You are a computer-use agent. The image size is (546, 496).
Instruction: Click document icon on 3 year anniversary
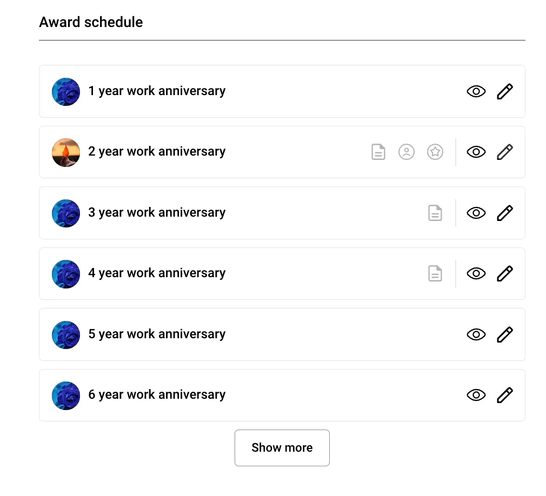pos(435,213)
